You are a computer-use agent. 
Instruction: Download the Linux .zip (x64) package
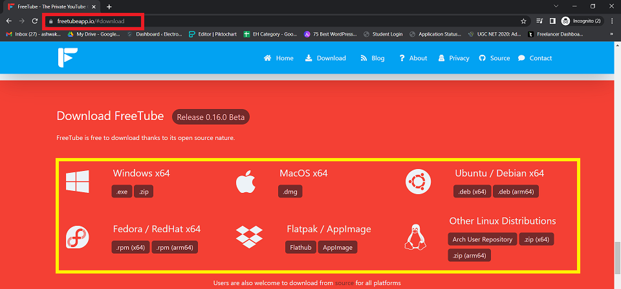click(x=536, y=239)
